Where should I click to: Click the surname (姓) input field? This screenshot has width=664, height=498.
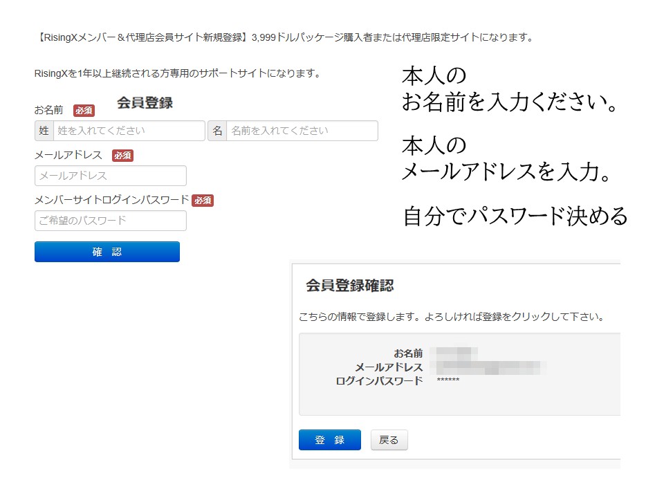(x=129, y=131)
